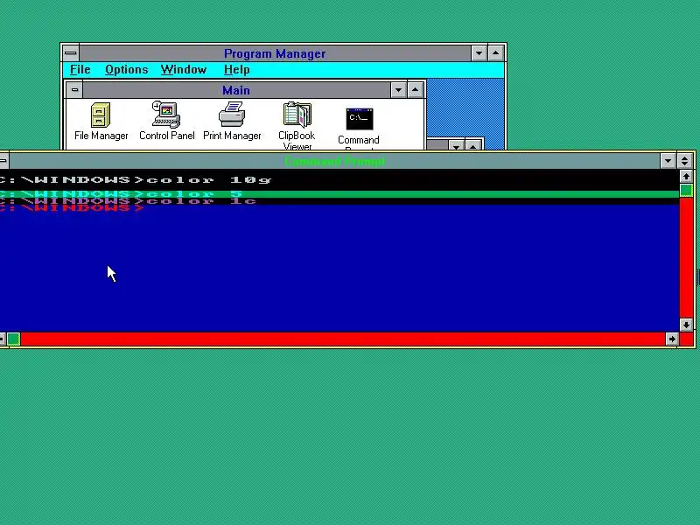Click the Command Prompt title bar
The image size is (700, 525).
tap(334, 161)
